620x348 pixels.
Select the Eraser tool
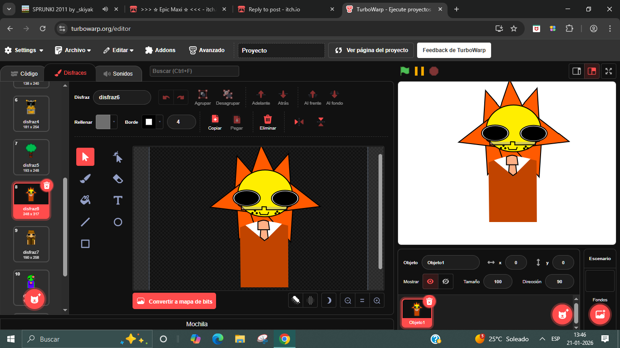pos(118,179)
